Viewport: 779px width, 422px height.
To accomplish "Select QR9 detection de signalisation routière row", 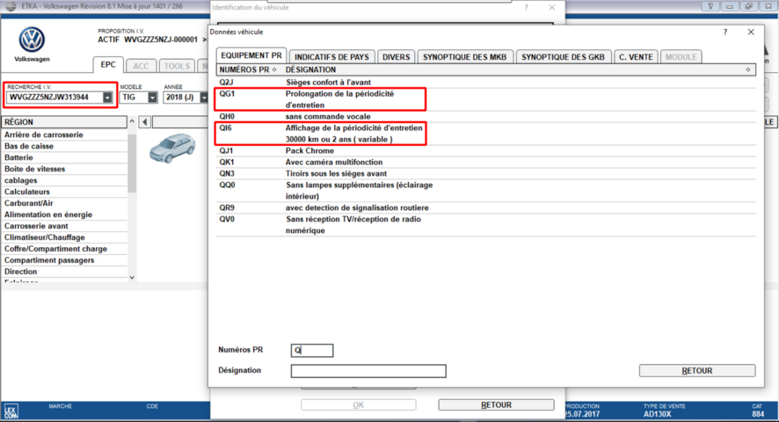I will click(486, 207).
